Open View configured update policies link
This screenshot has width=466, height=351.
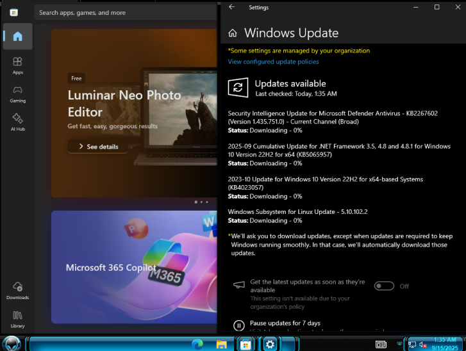coord(273,61)
